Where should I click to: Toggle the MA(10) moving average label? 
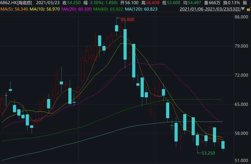45,9
